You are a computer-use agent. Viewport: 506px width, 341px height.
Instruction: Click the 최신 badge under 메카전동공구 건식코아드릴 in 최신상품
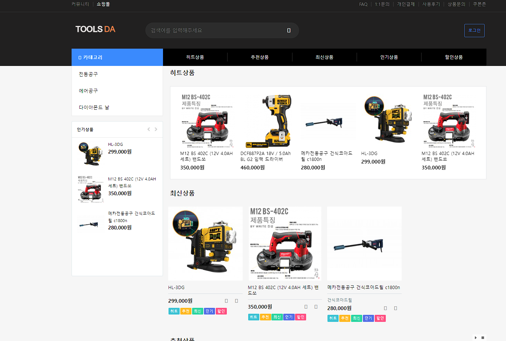pos(357,318)
